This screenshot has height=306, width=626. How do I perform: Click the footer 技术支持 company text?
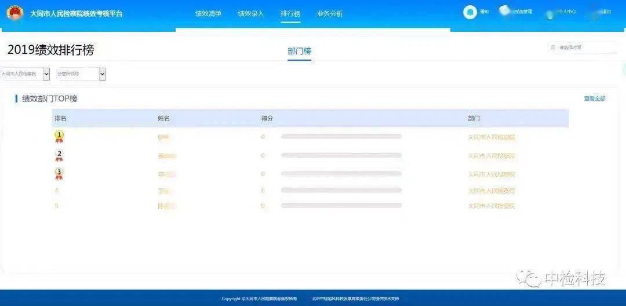click(355, 298)
